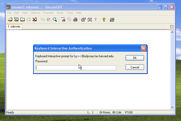This screenshot has height=121, width=181.
Task: Click the cursor position '1, 1' status entry
Action: coord(90,112)
